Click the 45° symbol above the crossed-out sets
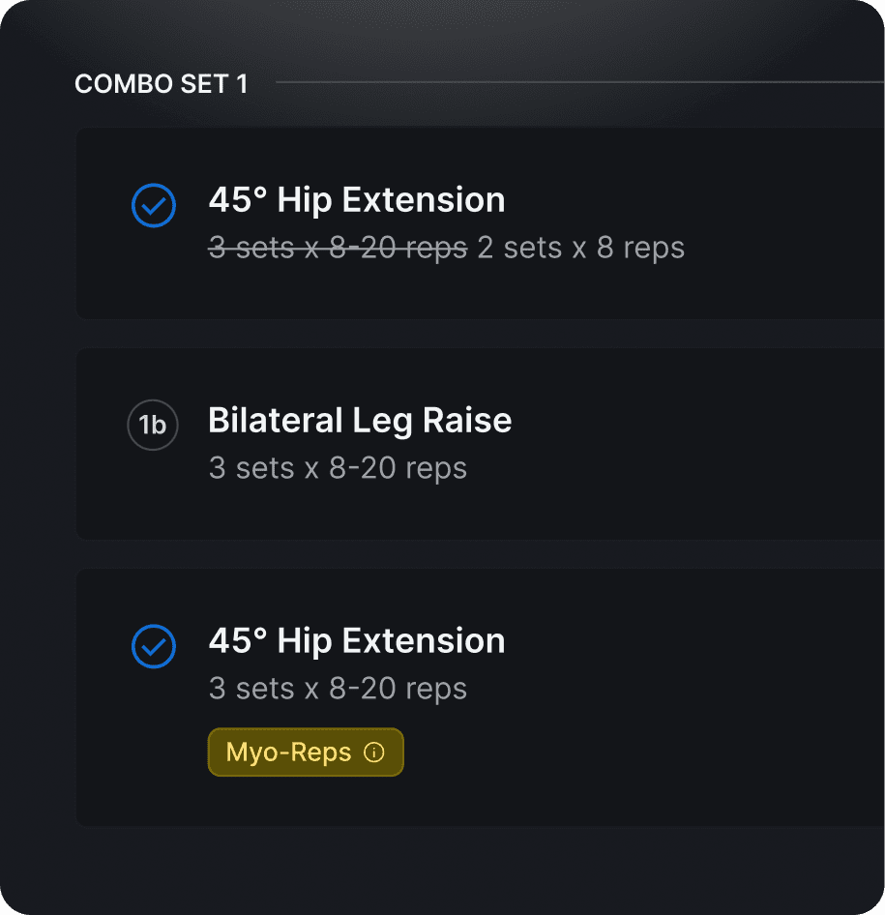The image size is (885, 915). click(238, 200)
